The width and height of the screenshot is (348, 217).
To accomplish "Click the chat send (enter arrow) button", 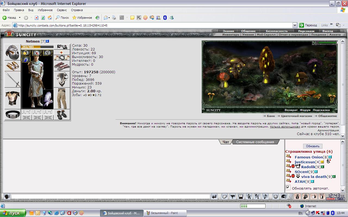I will [214, 197].
